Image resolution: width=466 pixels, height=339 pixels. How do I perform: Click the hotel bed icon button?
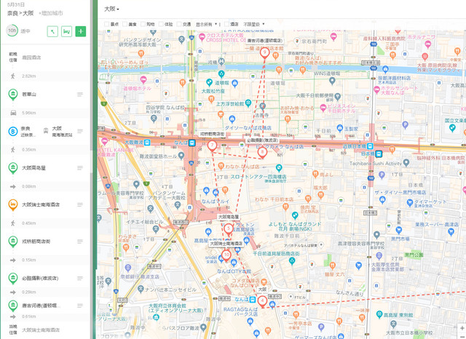(66, 31)
